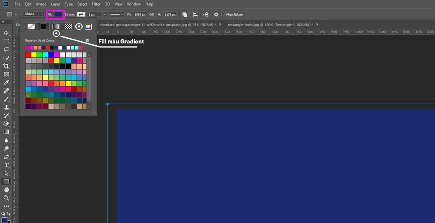Choose the Hand tool
This screenshot has width=435, height=223.
pos(7,190)
